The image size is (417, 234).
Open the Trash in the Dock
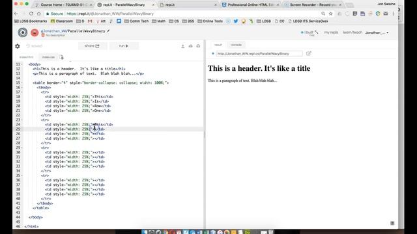click(271, 232)
